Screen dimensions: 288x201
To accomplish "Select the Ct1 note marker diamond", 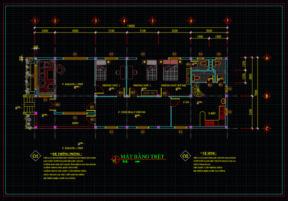I will [x=35, y=156].
